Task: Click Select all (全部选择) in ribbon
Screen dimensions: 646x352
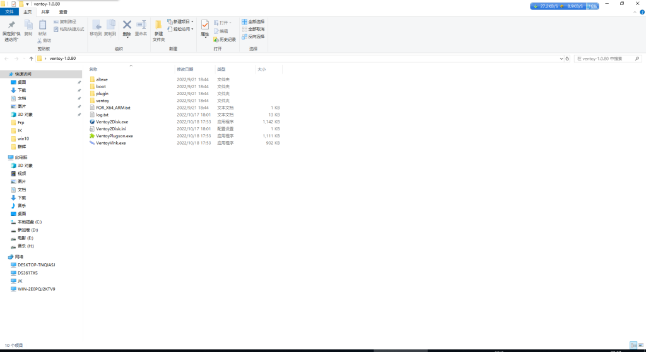Action: 253,21
